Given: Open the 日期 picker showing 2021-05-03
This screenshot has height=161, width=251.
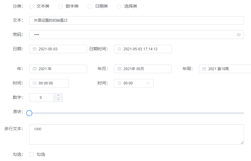Looking at the screenshot, I should [58, 49].
